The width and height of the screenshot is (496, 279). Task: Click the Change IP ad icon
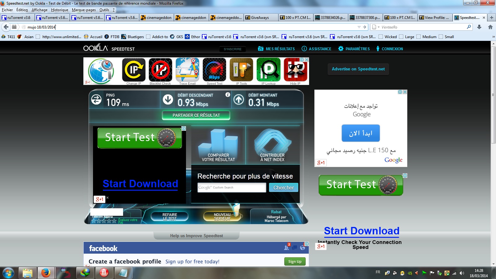click(134, 70)
